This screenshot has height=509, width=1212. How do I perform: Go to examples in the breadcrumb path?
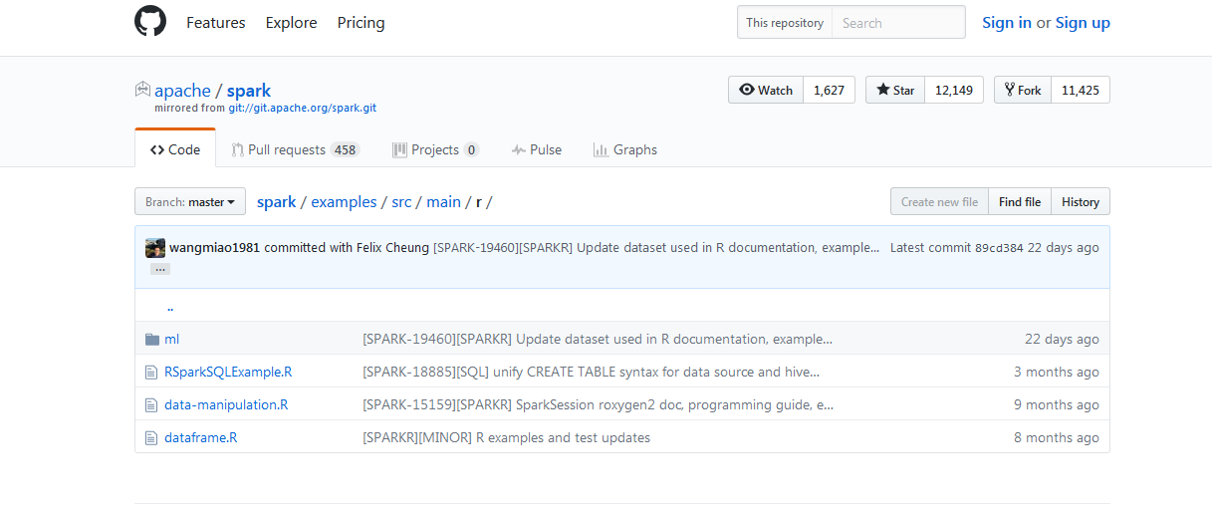(344, 201)
